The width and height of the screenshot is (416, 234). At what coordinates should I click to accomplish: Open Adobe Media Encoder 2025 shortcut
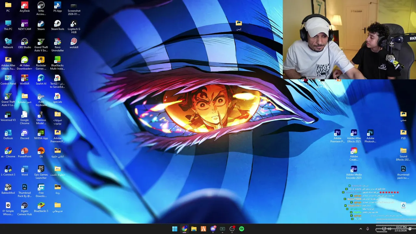(354, 173)
